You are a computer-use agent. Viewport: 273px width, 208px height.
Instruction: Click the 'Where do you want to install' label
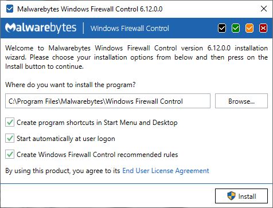coord(71,85)
